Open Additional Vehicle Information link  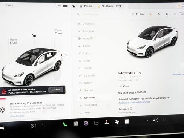(135, 102)
